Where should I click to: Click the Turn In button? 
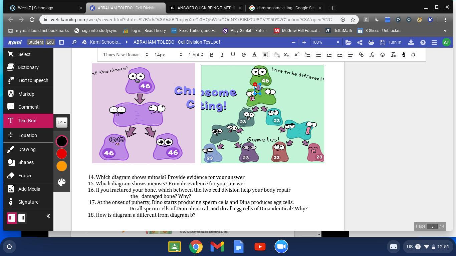click(391, 42)
